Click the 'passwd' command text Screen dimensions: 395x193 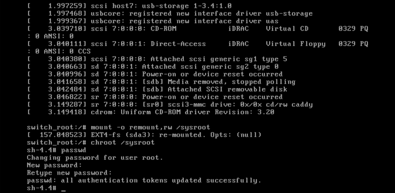[74, 150]
